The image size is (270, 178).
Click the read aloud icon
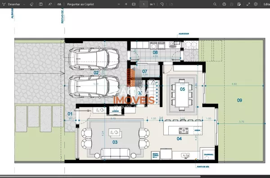pos(50,4)
